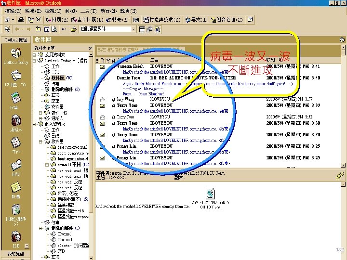Click the importance exclamation column header
This screenshot has width=347, height=260.
click(97, 60)
